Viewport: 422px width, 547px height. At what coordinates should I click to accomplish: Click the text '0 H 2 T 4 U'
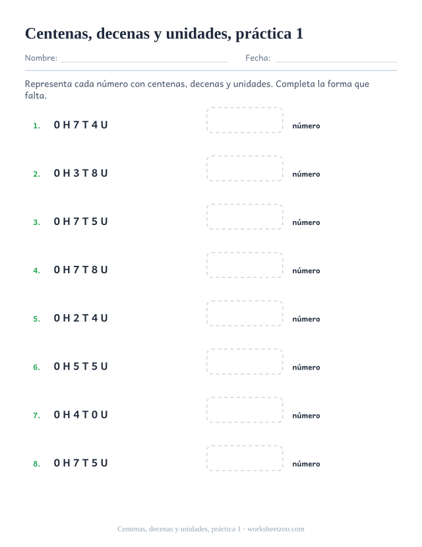(80, 318)
